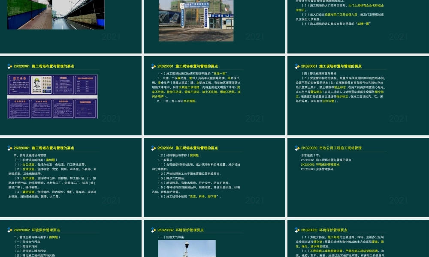Click the "2K320063 劳务管理要点" line
This screenshot has height=257, width=429.
[x=317, y=169]
